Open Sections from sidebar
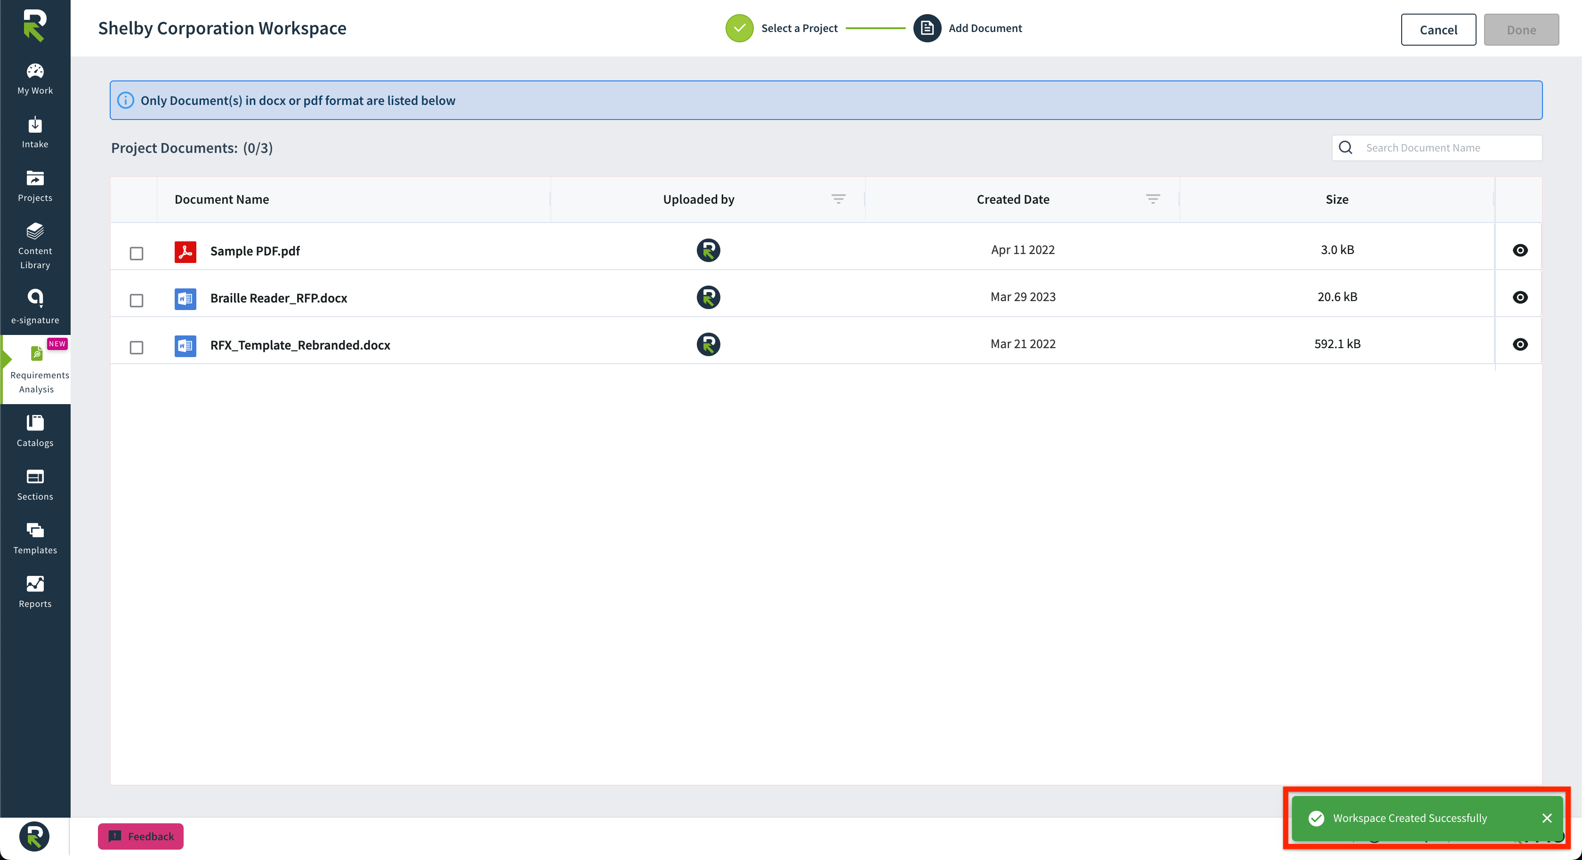 pos(35,485)
